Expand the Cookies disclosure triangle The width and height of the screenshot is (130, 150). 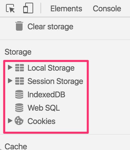(10, 121)
